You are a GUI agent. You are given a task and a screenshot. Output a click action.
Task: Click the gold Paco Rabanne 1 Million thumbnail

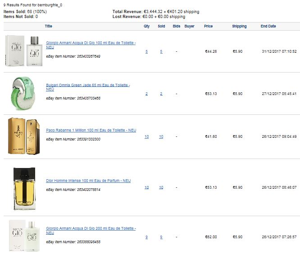point(24,136)
